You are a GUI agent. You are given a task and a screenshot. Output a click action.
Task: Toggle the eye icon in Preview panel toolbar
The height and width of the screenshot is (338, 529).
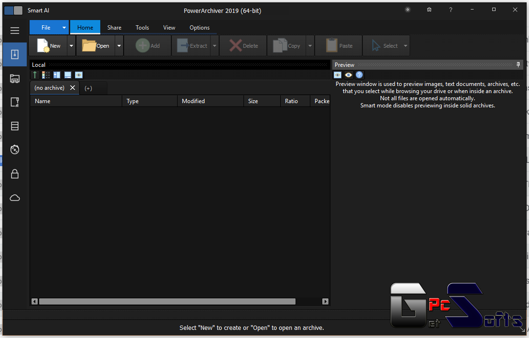pyautogui.click(x=349, y=75)
